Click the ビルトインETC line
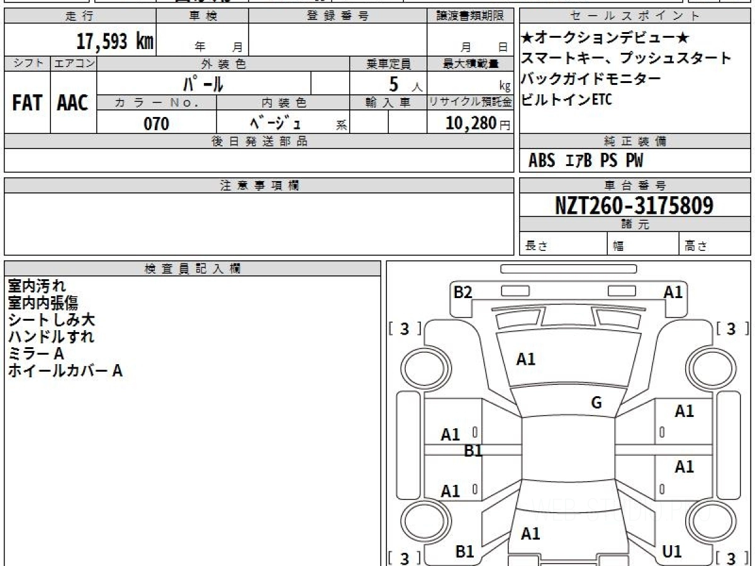 [x=566, y=99]
